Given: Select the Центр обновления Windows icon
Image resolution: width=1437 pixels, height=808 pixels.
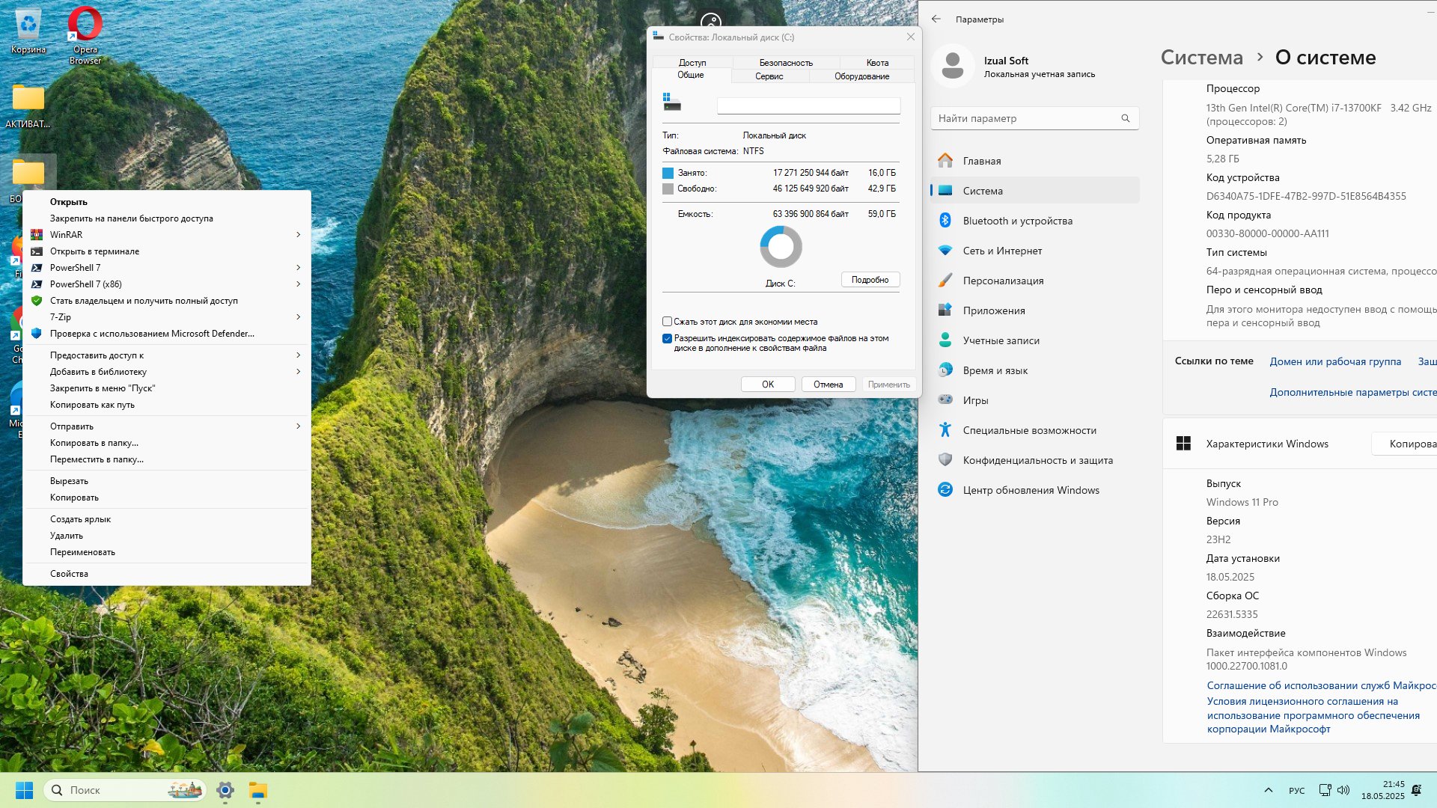Looking at the screenshot, I should tap(945, 489).
